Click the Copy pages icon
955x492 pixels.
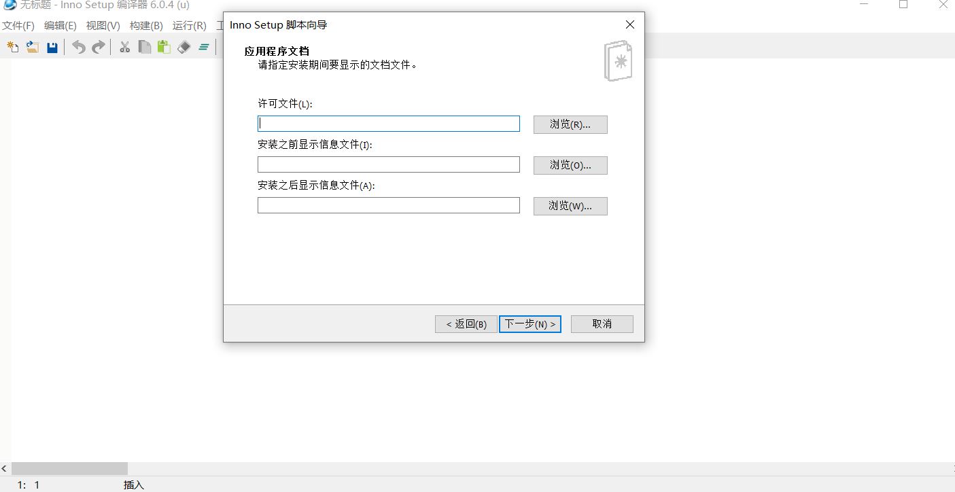(144, 47)
